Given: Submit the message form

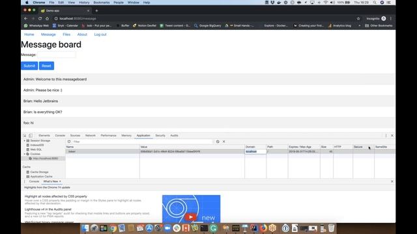Looking at the screenshot, I should click(x=29, y=66).
